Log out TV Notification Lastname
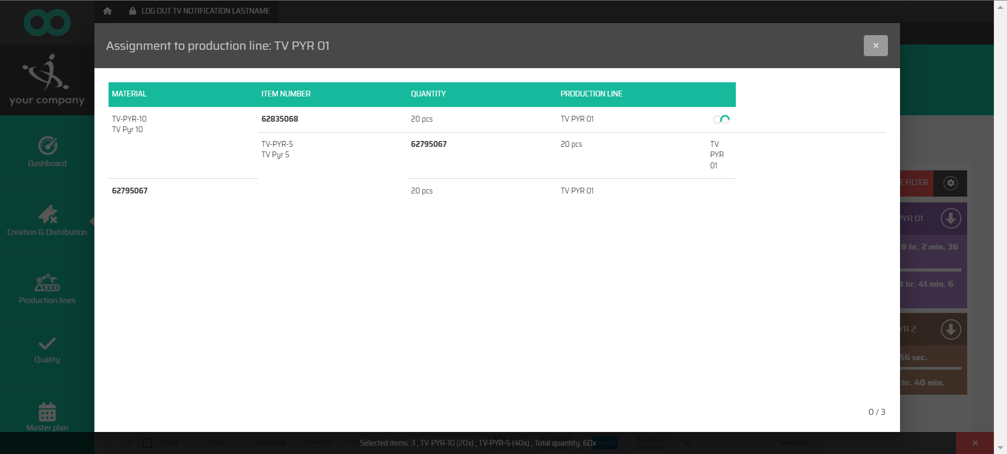Screen dimensions: 1007x454 199,11
